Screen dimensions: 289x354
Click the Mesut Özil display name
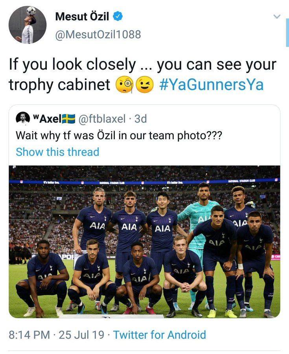tap(82, 17)
